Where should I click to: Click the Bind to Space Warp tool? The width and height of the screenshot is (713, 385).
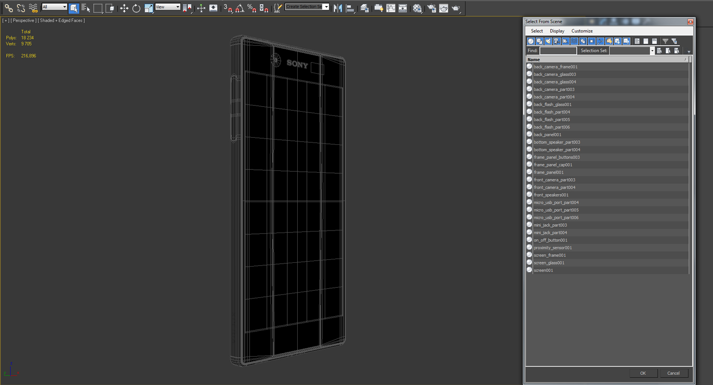[33, 8]
